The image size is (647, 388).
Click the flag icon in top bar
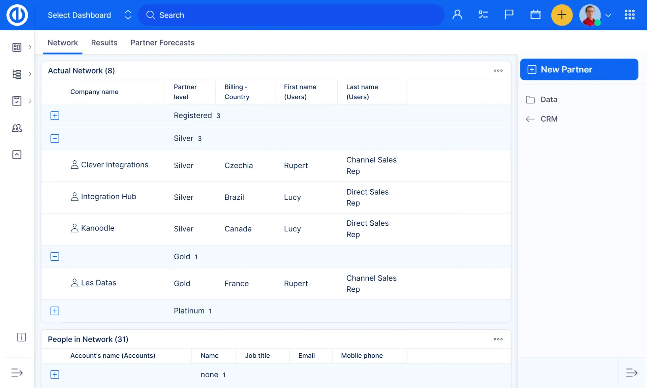coord(509,15)
